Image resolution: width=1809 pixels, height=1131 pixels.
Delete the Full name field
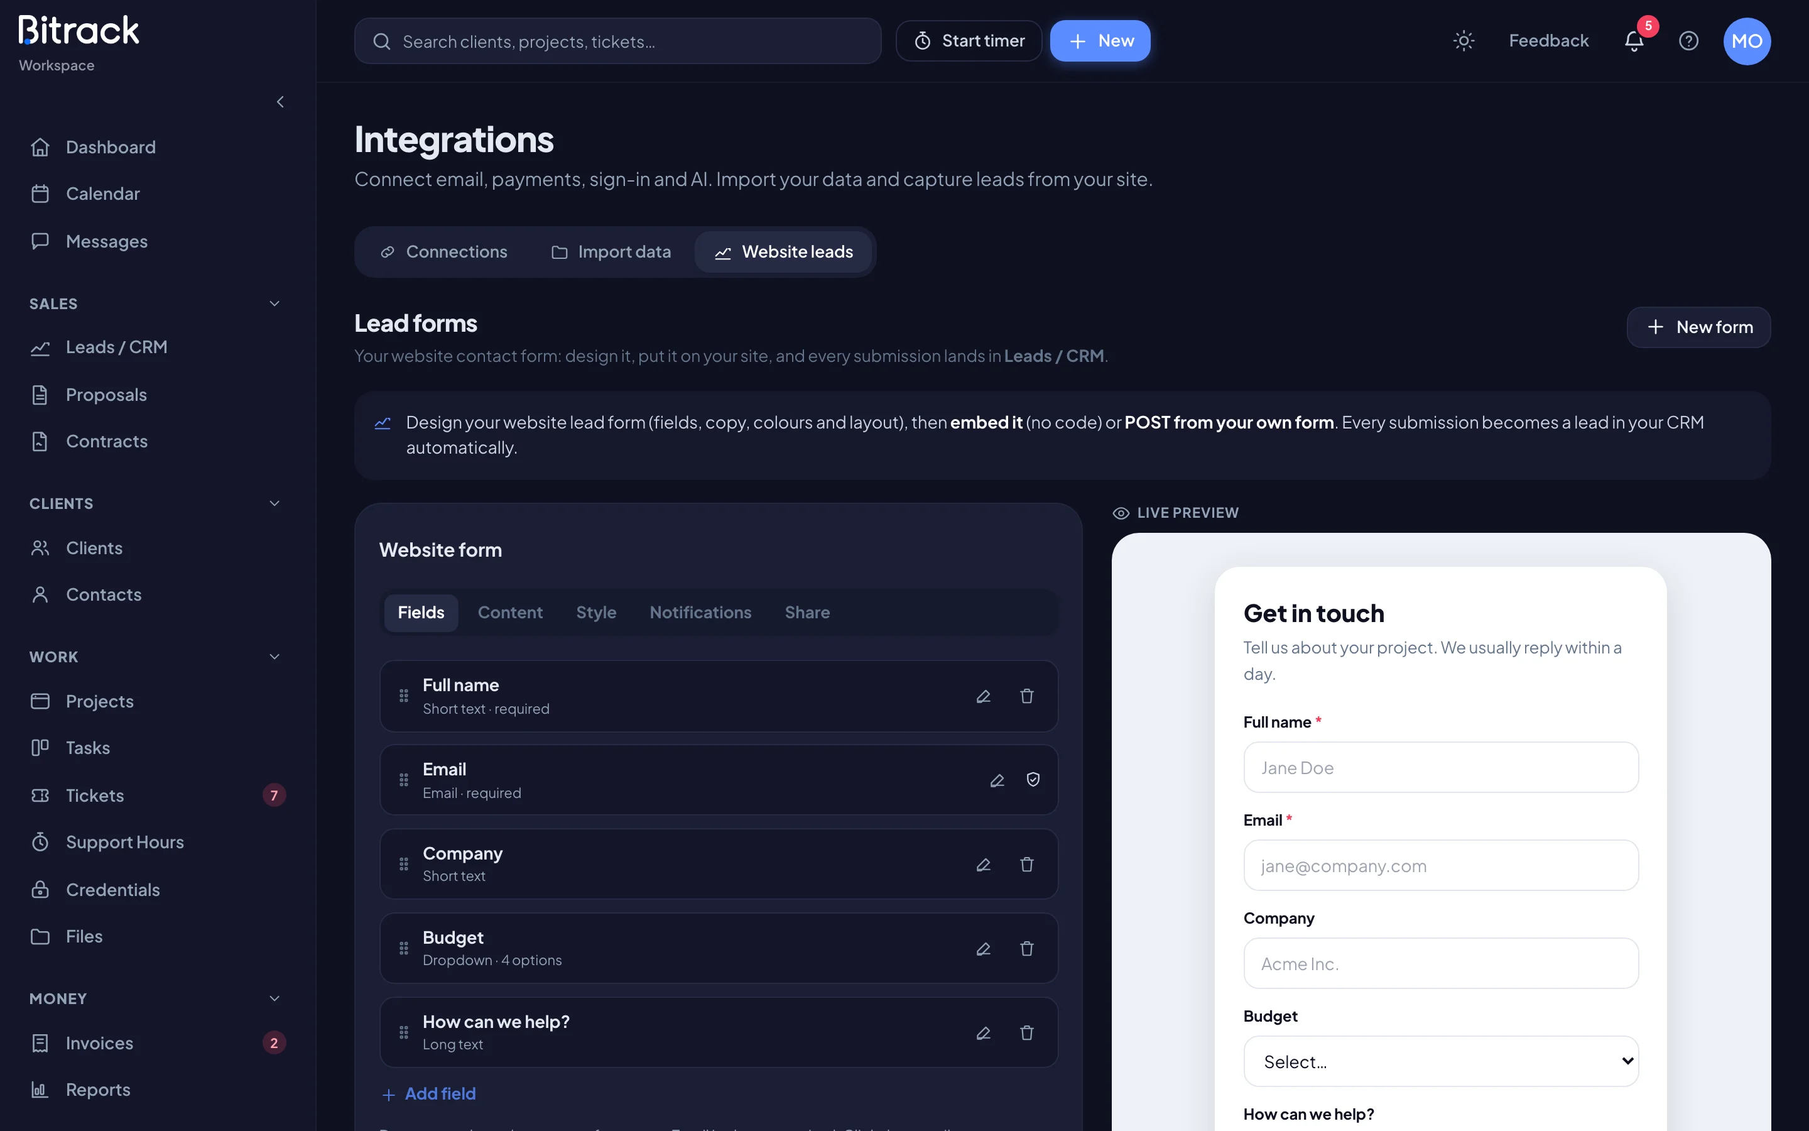tap(1026, 696)
